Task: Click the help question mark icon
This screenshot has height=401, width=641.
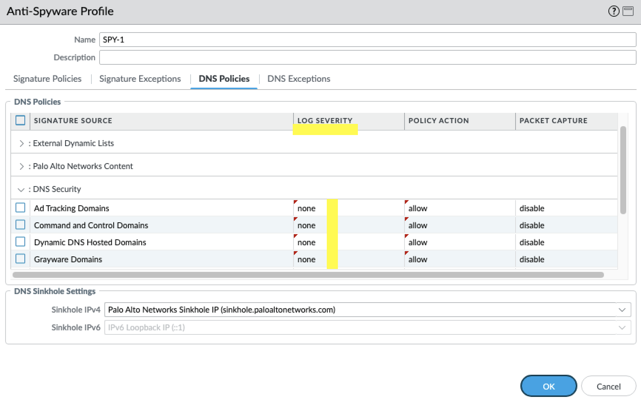Action: pyautogui.click(x=614, y=11)
